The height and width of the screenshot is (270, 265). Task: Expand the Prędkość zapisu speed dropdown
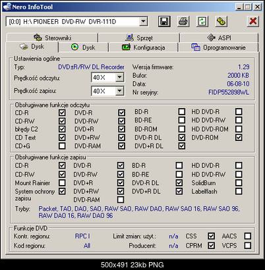click(119, 91)
